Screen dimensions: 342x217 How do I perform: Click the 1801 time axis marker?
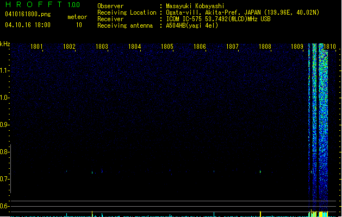click(36, 47)
